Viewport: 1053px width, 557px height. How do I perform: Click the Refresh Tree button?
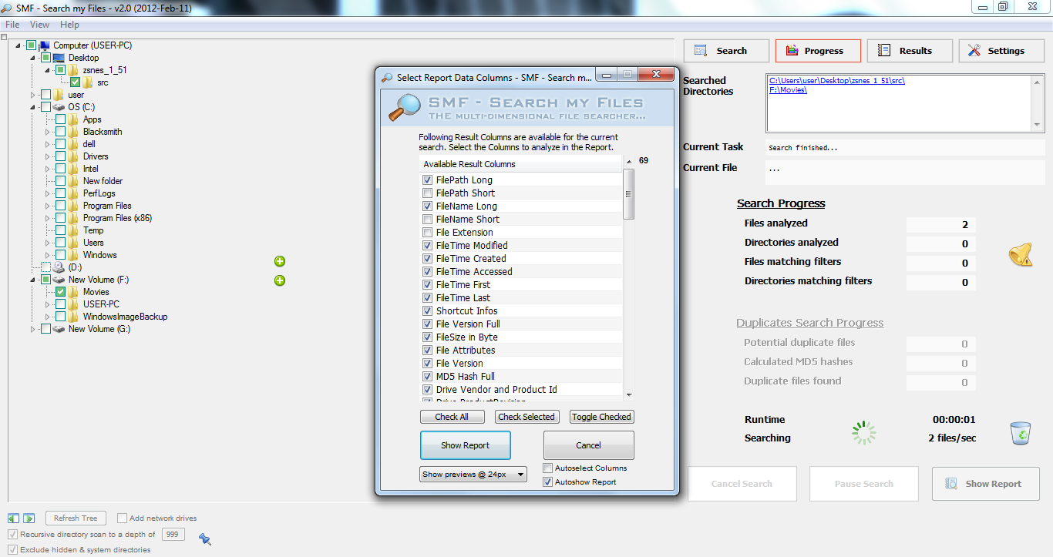(x=76, y=518)
